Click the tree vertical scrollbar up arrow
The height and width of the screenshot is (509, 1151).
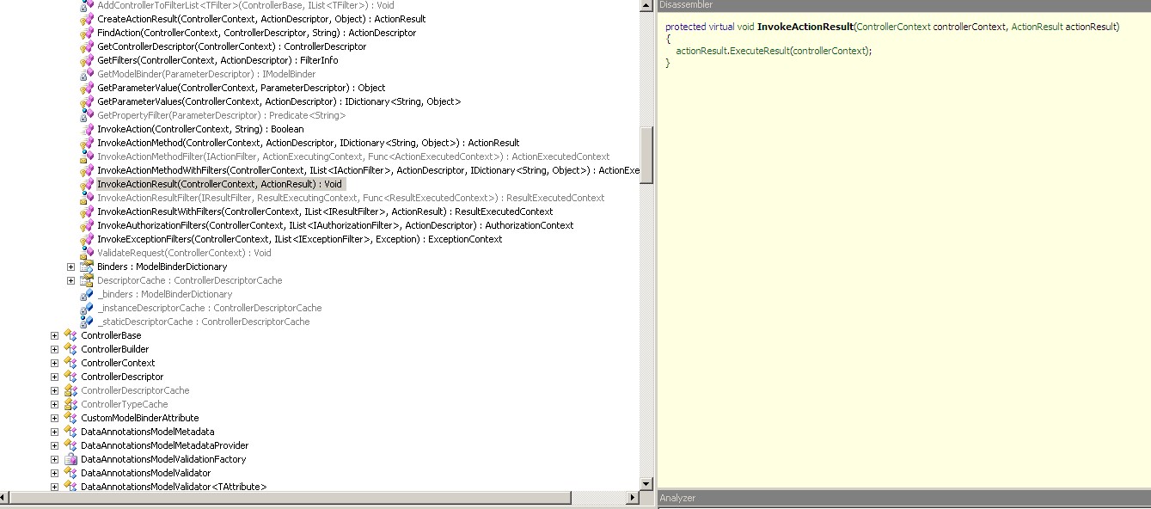point(646,6)
